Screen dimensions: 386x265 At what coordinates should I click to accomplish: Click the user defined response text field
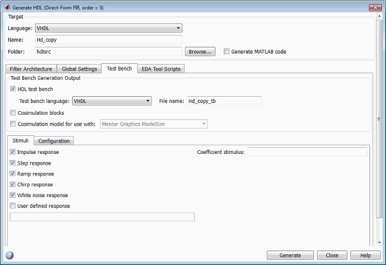click(x=102, y=217)
